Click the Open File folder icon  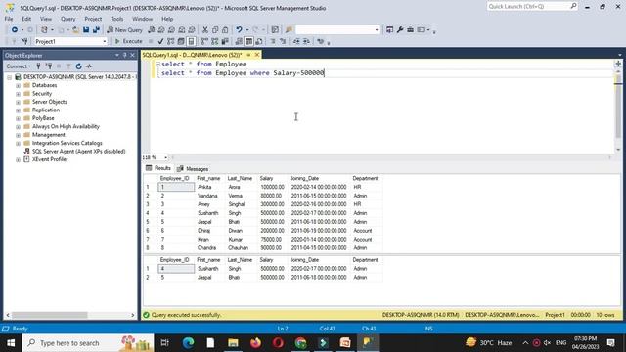pyautogui.click(x=75, y=30)
